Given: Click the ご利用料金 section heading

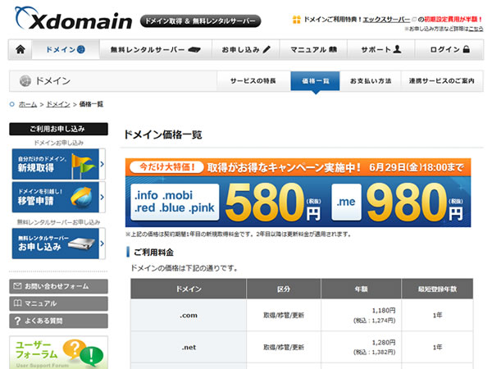Looking at the screenshot, I should pyautogui.click(x=153, y=253).
